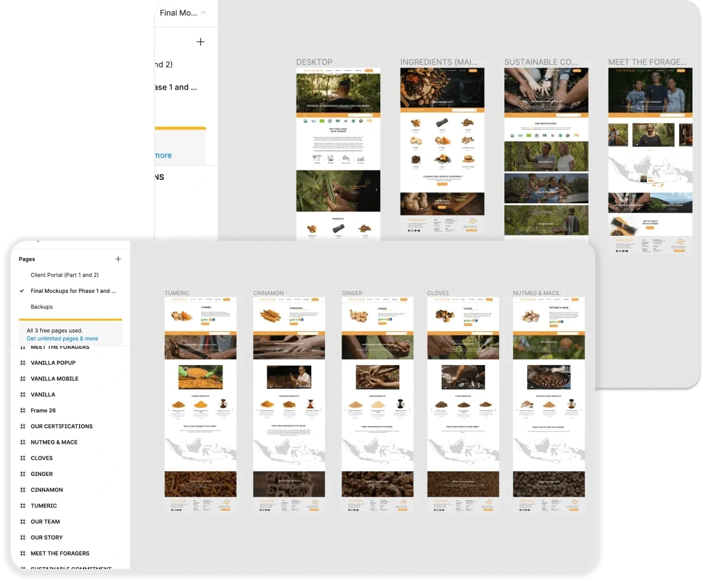Click the 'All 3 free pages used.' notice
This screenshot has height=582, width=703.
pyautogui.click(x=54, y=330)
